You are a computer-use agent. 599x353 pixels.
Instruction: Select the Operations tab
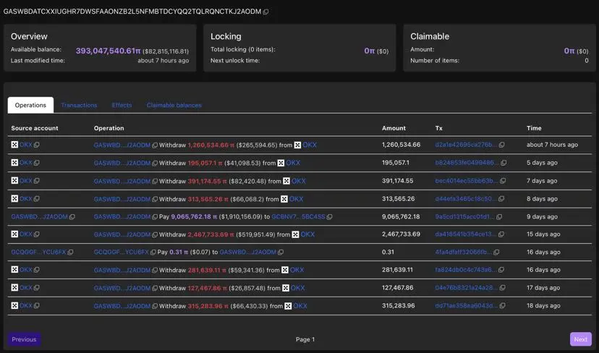pos(30,106)
